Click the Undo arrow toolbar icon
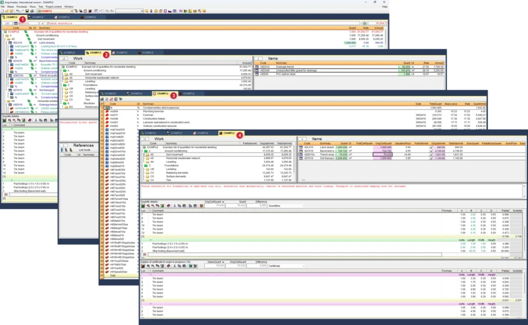Image resolution: width=528 pixels, height=325 pixels. point(18,11)
